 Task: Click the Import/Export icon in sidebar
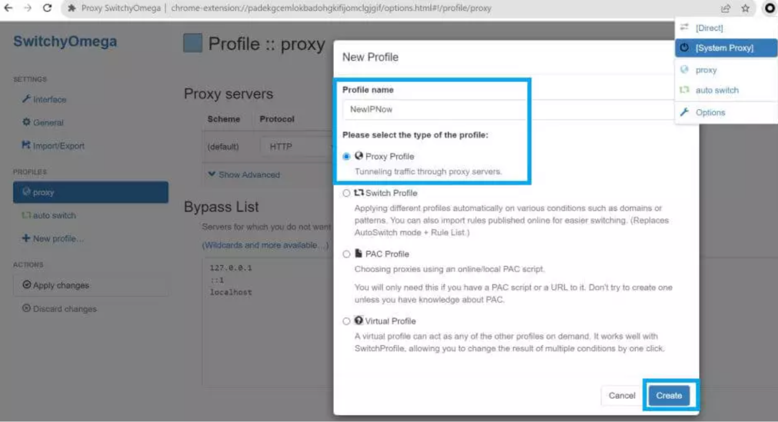[x=26, y=145]
